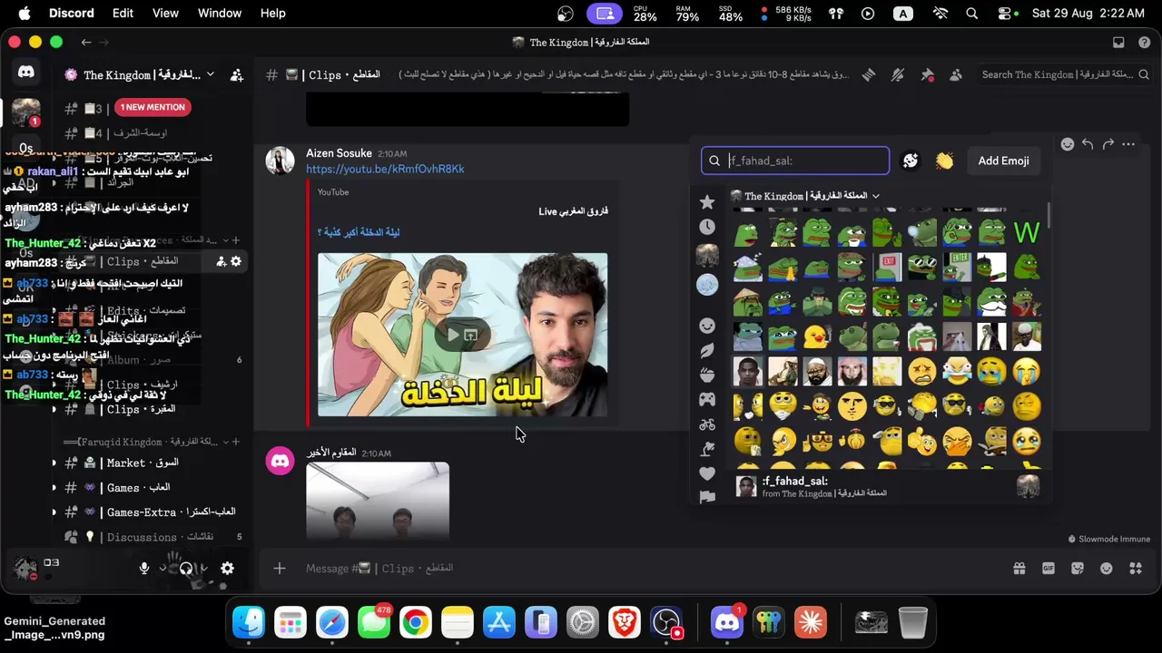Expand the Games channel arrow

[54, 488]
